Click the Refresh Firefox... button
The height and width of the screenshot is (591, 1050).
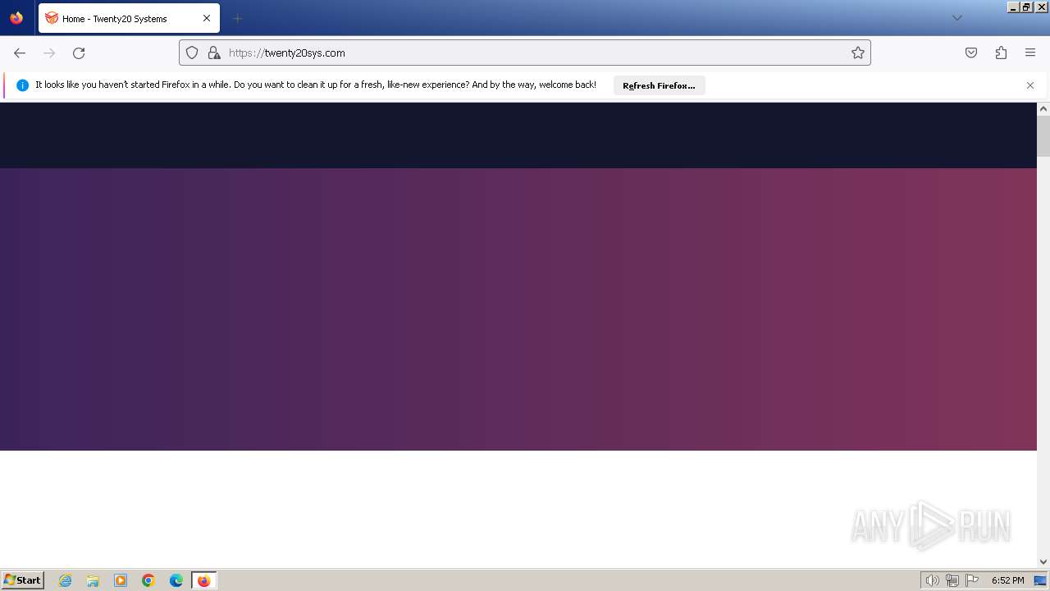tap(659, 85)
